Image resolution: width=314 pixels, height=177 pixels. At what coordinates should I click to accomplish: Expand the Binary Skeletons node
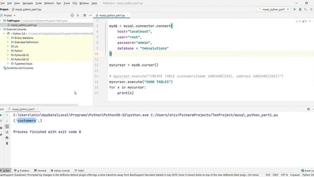pyautogui.click(x=8, y=38)
